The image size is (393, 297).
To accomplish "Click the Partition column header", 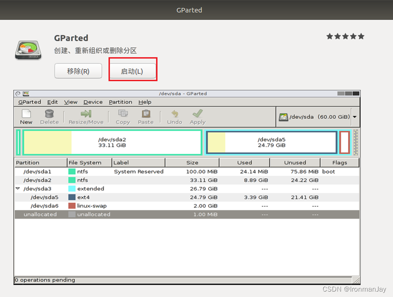I will point(41,163).
